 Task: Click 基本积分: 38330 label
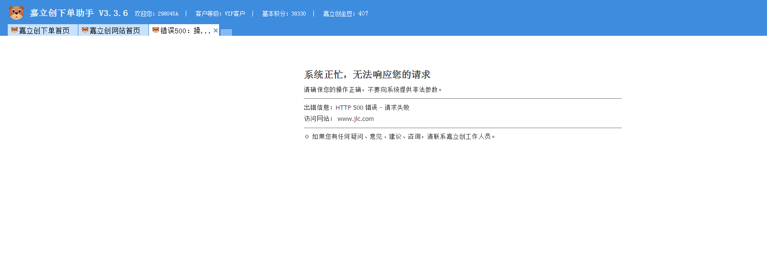[284, 14]
